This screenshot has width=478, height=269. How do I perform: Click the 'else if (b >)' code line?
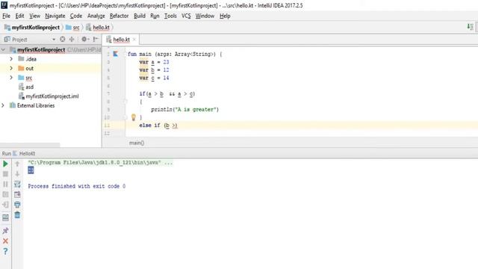[x=158, y=126]
